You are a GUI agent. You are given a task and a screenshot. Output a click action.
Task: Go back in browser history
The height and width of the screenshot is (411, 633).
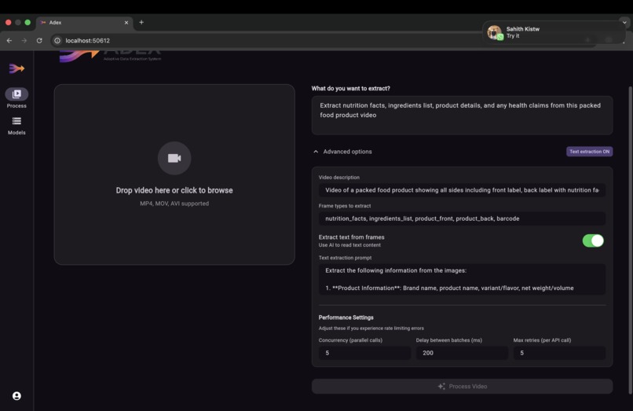click(9, 40)
